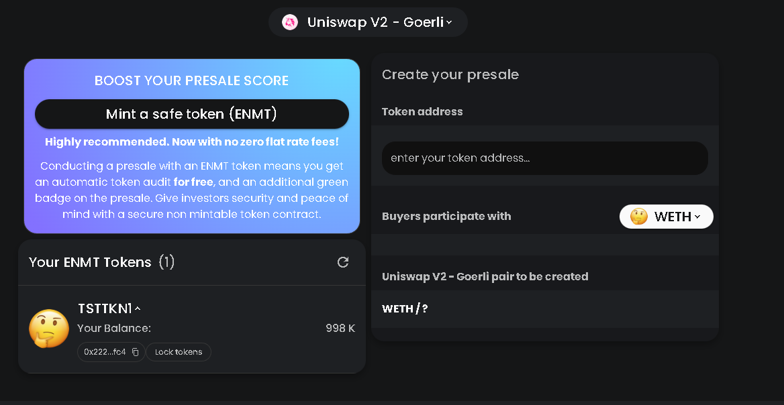Screen dimensions: 784x405
Task: Click the WETH / ? pair text
Action: coord(405,308)
